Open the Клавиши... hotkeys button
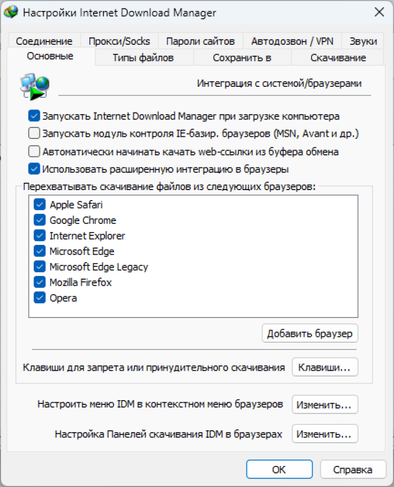 324,367
